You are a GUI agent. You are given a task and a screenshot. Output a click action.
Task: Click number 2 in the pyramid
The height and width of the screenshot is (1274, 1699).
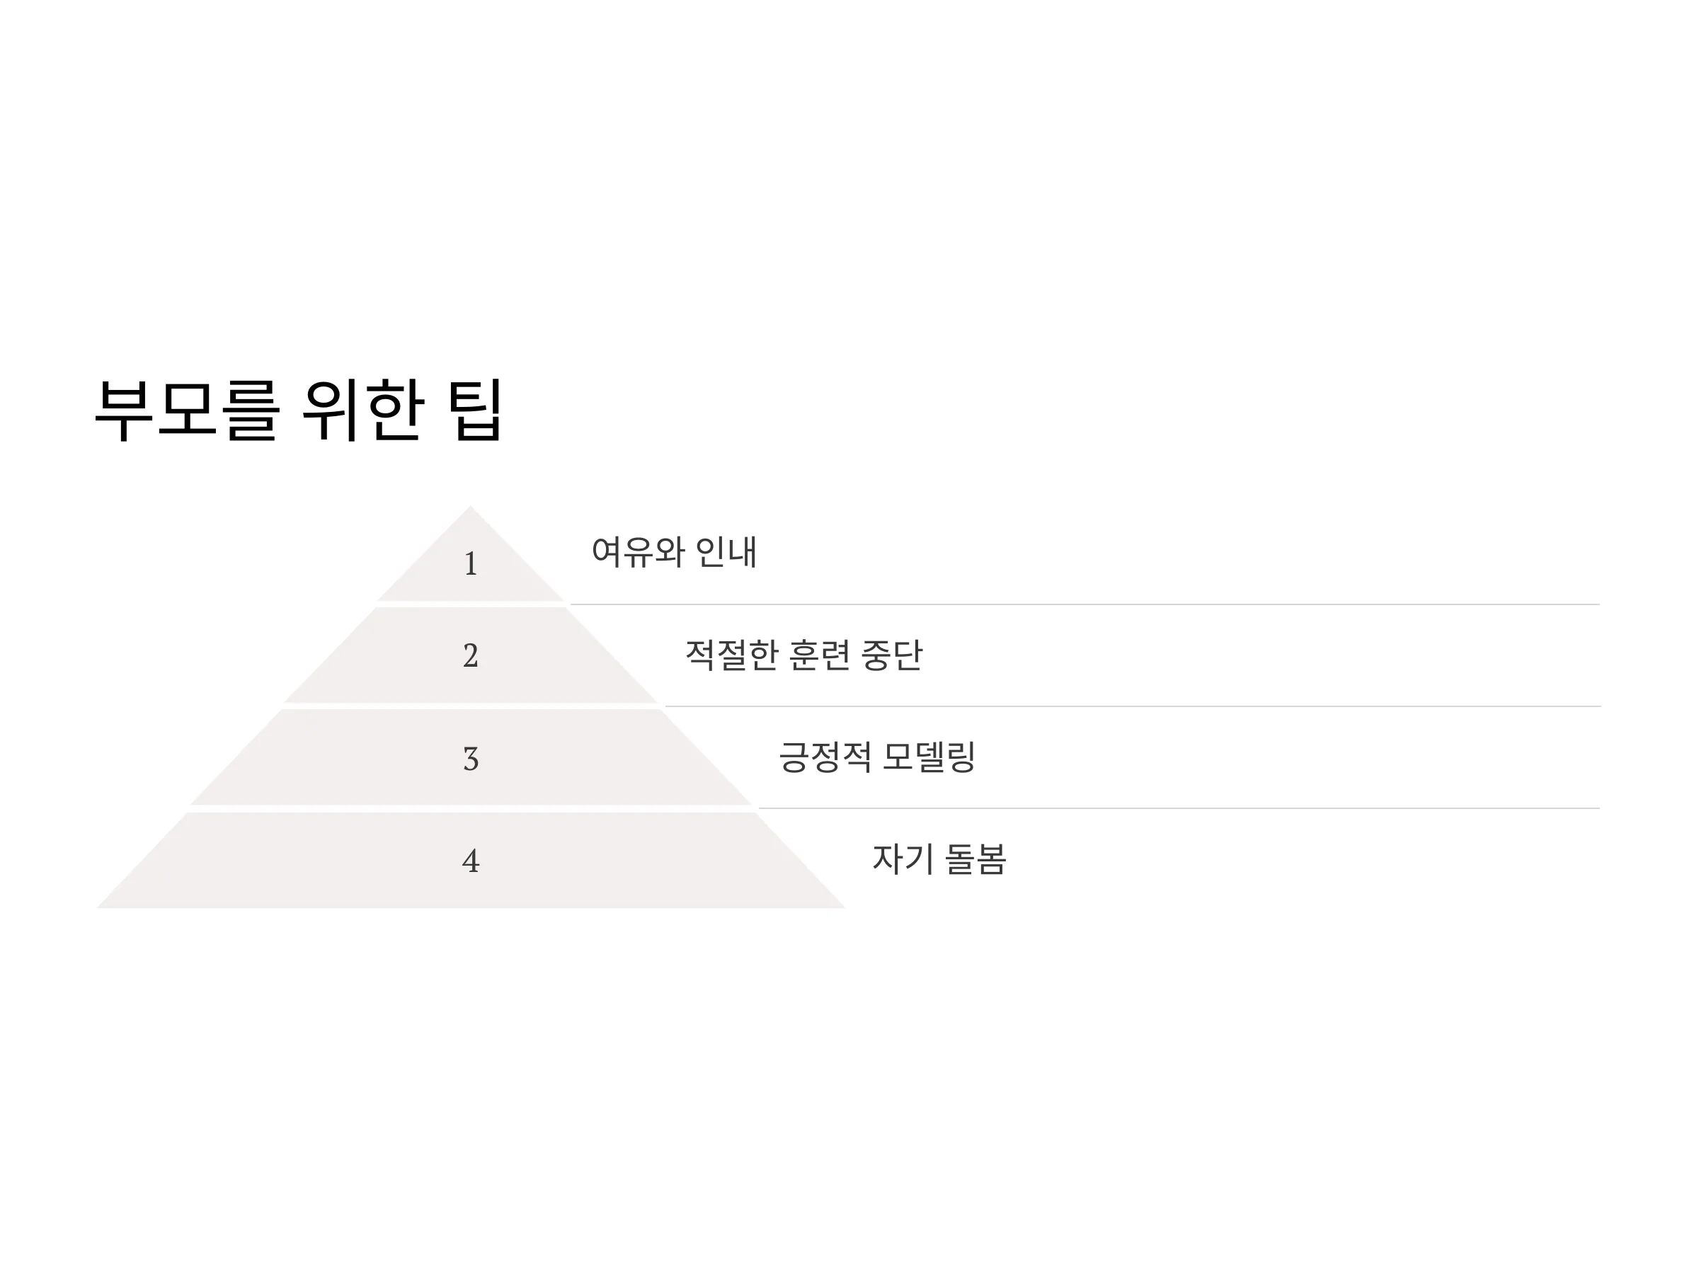[x=471, y=656]
